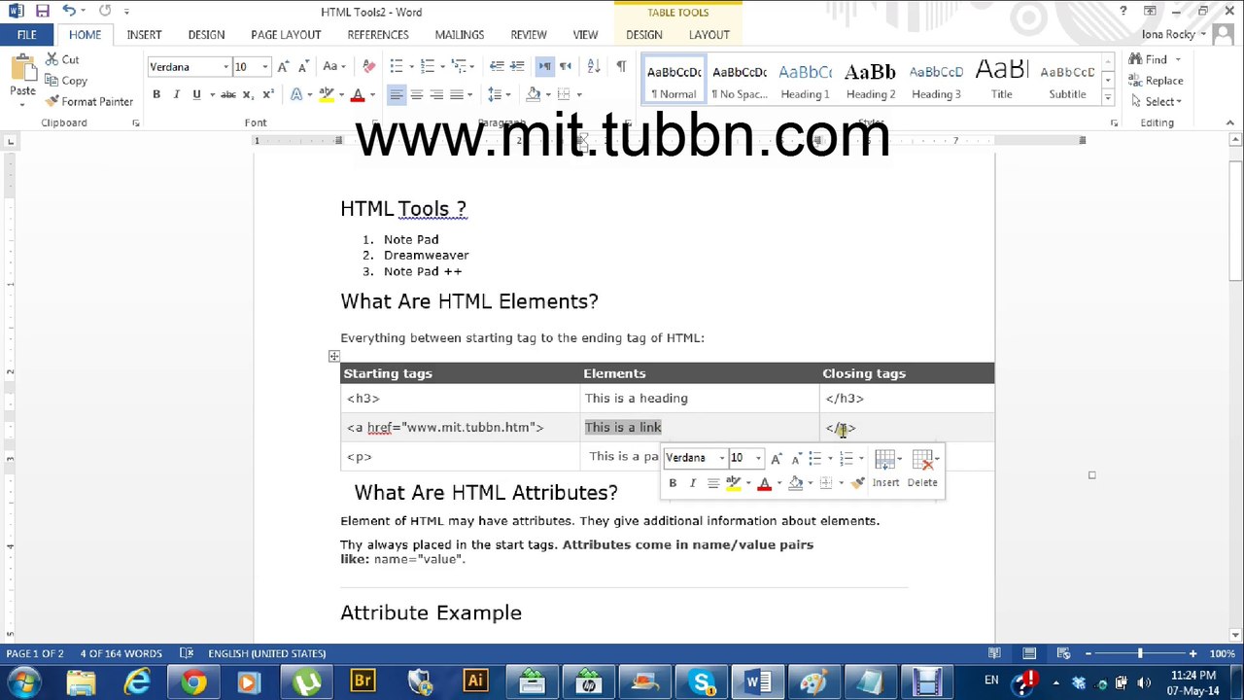
Task: Toggle Bold in floating mini toolbar
Action: click(673, 483)
